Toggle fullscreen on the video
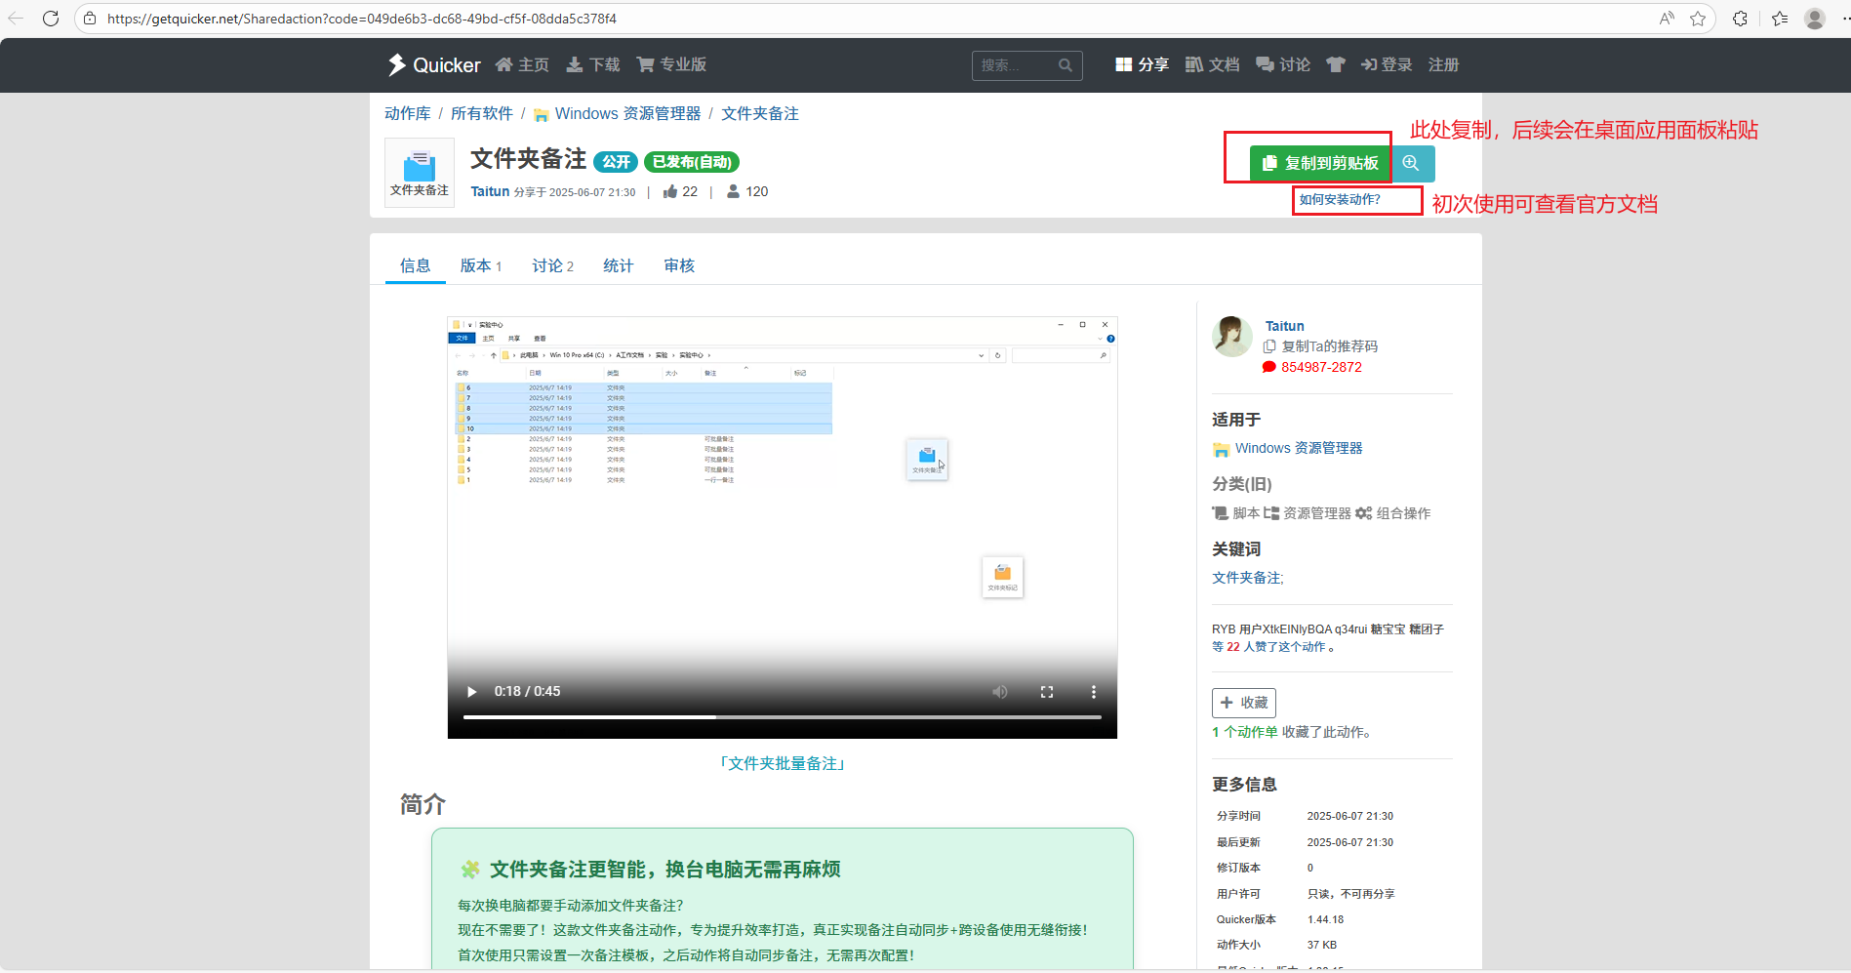Viewport: 1851px width, 973px height. point(1046,691)
